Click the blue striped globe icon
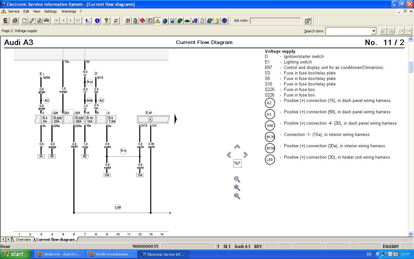This screenshot has width=414, height=259. [224, 21]
